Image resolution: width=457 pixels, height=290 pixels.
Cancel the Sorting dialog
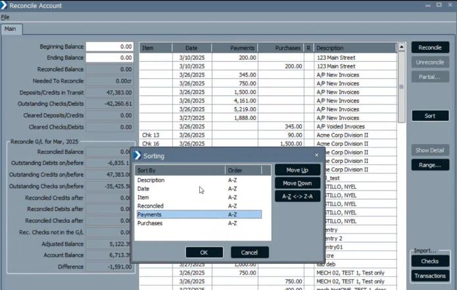(249, 253)
